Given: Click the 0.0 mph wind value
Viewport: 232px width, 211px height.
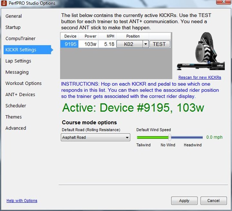Looking at the screenshot, I should 214,137.
